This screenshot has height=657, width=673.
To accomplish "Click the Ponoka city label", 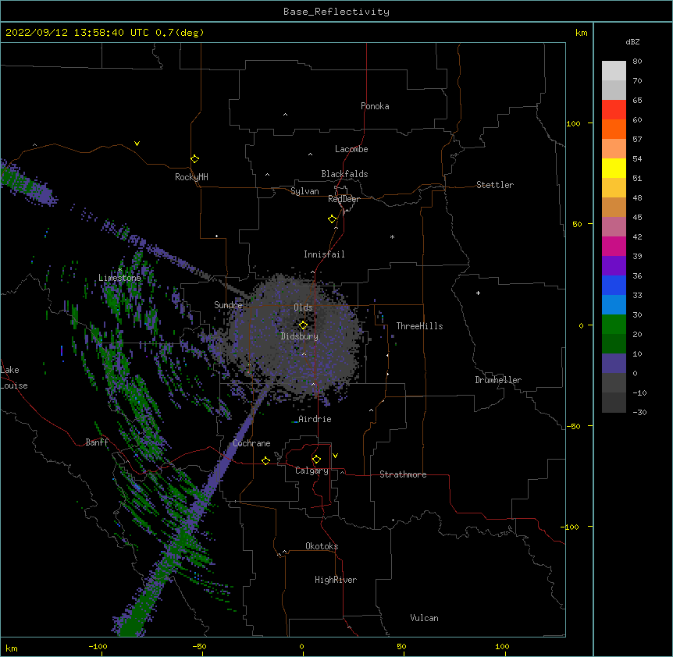I will pyautogui.click(x=375, y=106).
